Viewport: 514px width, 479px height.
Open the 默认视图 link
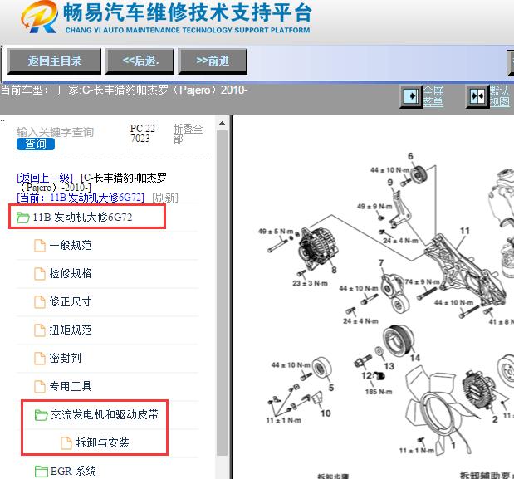[500, 96]
